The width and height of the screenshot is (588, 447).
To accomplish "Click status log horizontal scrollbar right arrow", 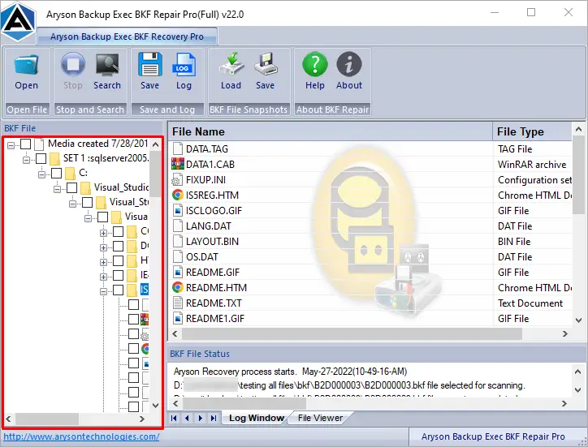I will tap(564, 403).
